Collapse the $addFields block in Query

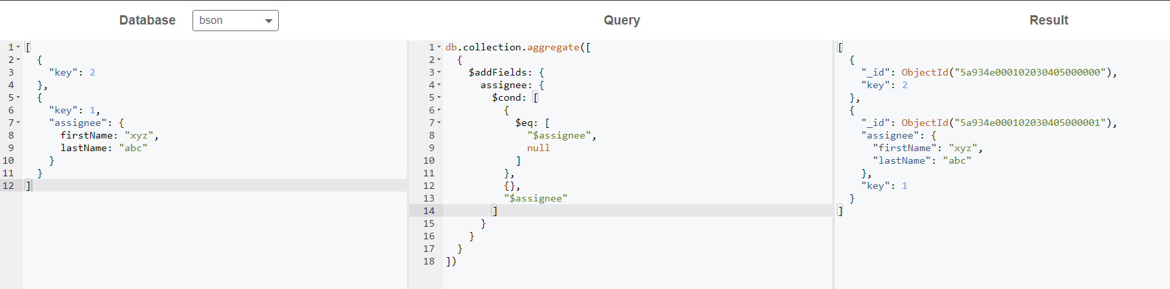pyautogui.click(x=439, y=72)
